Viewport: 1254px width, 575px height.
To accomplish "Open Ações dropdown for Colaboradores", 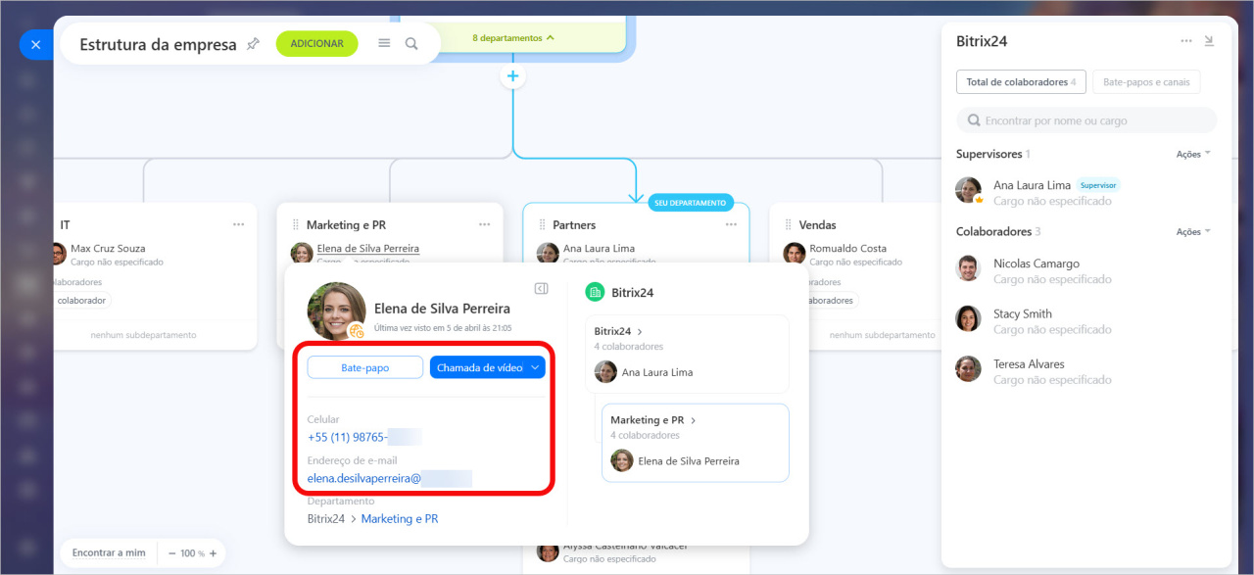I will click(1193, 232).
